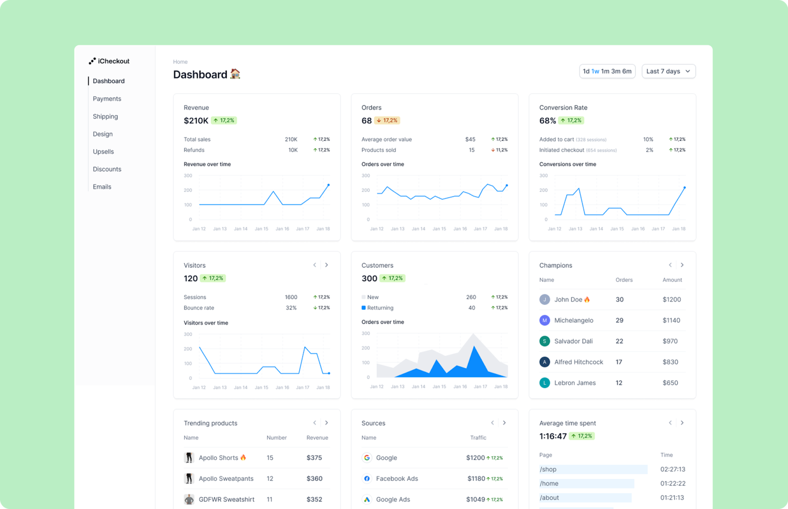Click the Revenue 17,2% green badge
The width and height of the screenshot is (788, 509).
pos(224,120)
